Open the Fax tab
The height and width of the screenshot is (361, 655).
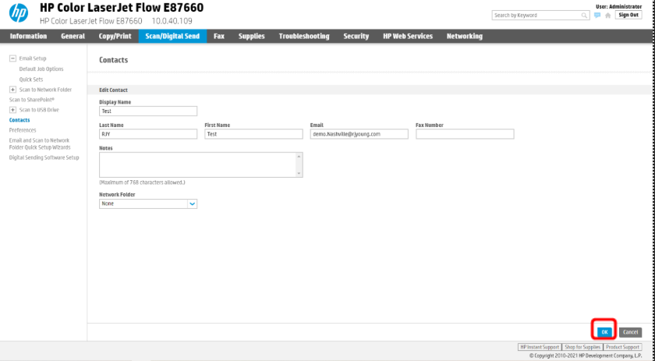coord(219,37)
